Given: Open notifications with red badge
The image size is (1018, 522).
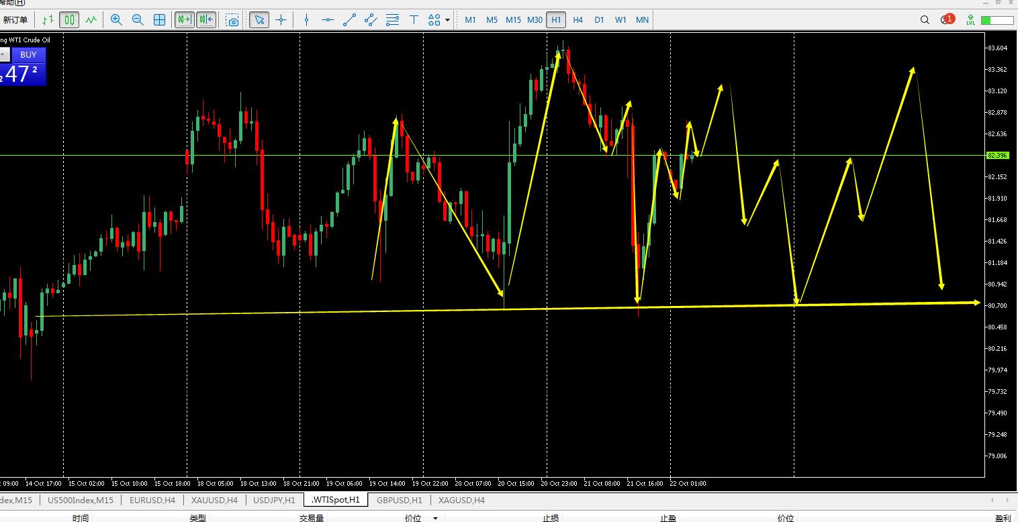Looking at the screenshot, I should 947,19.
